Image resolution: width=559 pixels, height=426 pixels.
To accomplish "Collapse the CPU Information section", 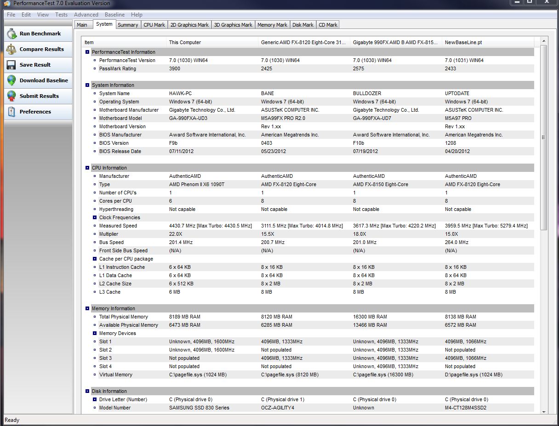I will pos(87,168).
